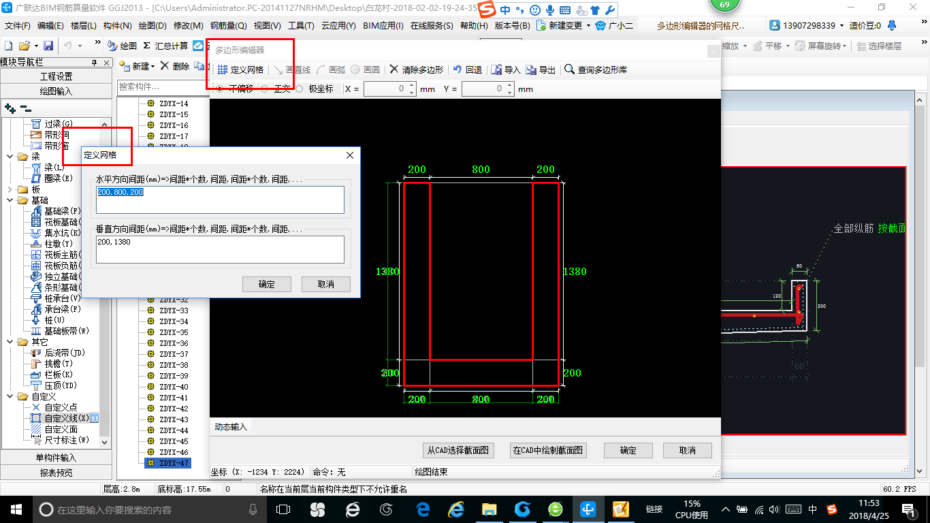
Task: Click 取消 in 定义网格 dialog
Action: click(325, 284)
